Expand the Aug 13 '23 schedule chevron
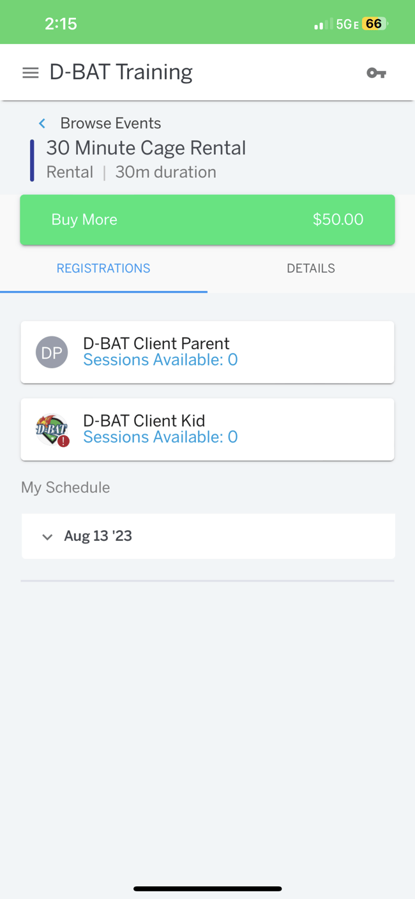Screen dimensions: 415x899 tap(47, 536)
